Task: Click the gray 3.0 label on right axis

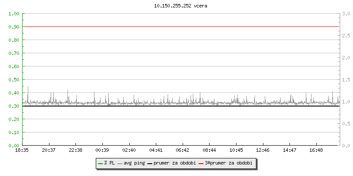Action: (345, 14)
